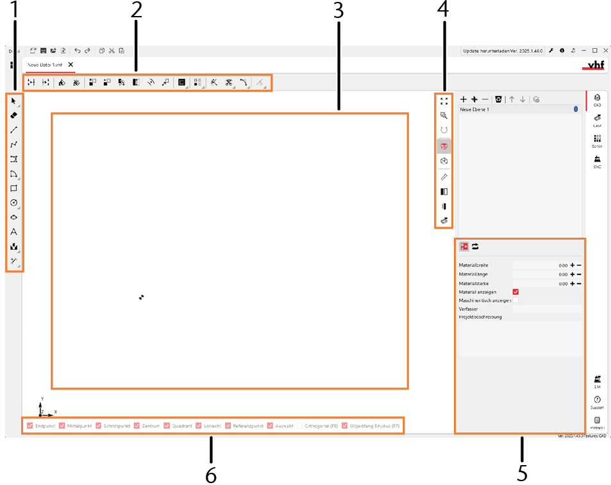Save the file with the disk icon
The image size is (611, 485).
(43, 51)
